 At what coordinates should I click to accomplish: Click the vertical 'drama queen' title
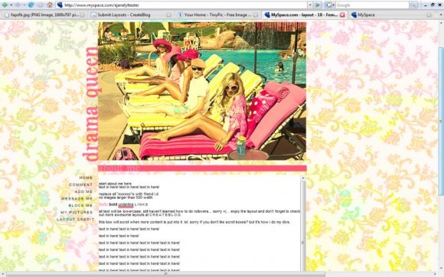[x=90, y=104]
